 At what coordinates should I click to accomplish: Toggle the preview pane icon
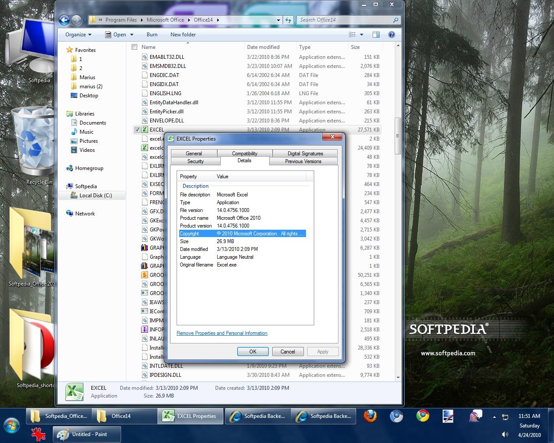pos(376,35)
